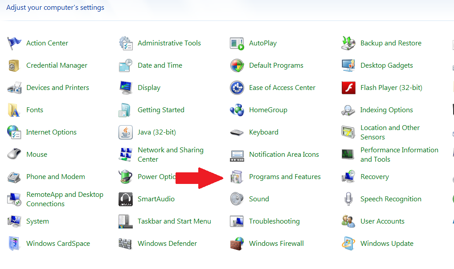
Task: Click the Flash Player red icon
Action: pos(348,88)
